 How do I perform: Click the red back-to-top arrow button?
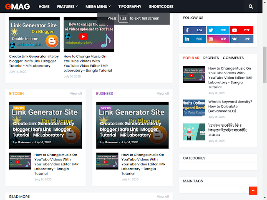253,190
